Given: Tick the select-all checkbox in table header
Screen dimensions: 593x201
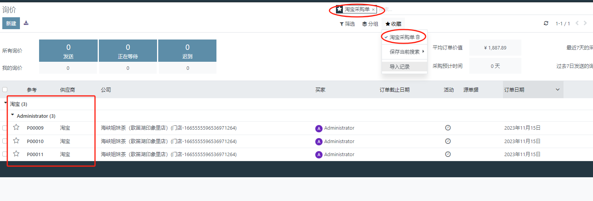Looking at the screenshot, I should coord(5,90).
